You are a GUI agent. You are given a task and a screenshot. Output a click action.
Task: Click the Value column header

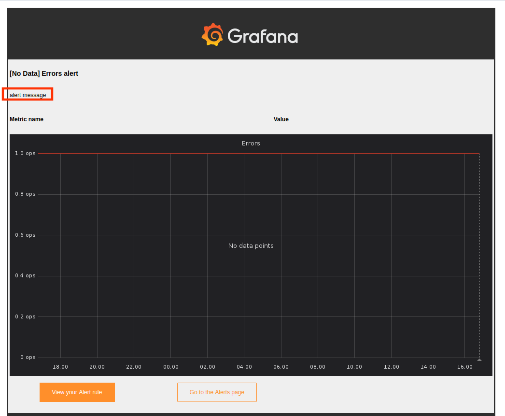281,119
